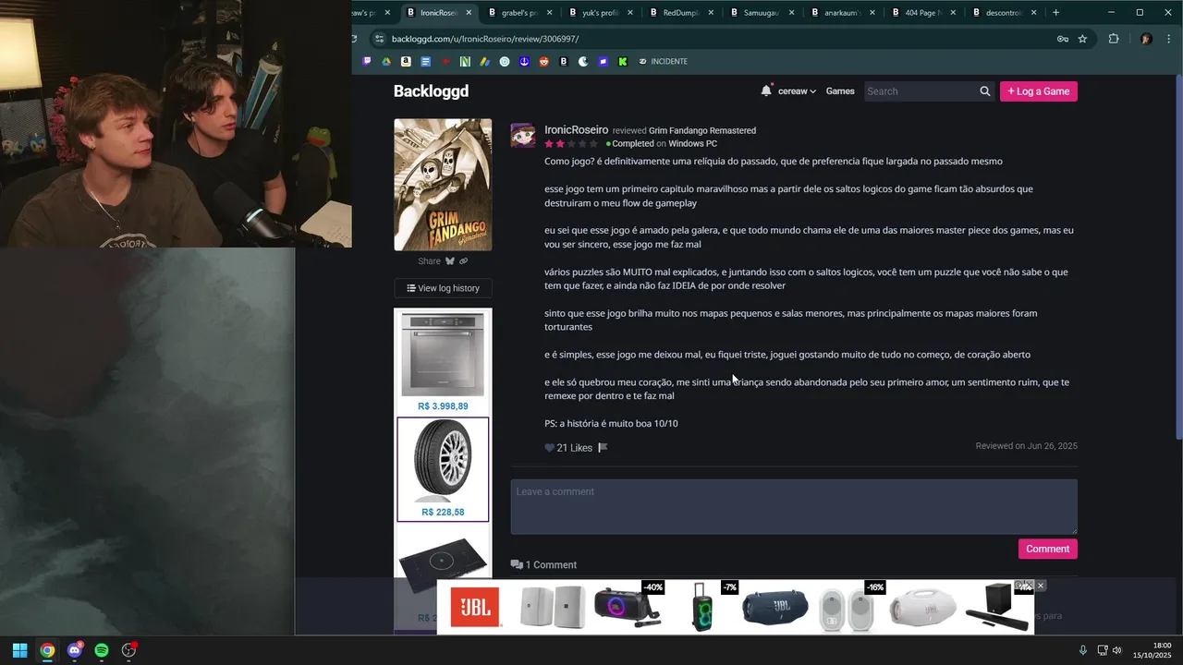Viewport: 1183px width, 665px height.
Task: Switch to the descontrol tab
Action: click(1005, 13)
